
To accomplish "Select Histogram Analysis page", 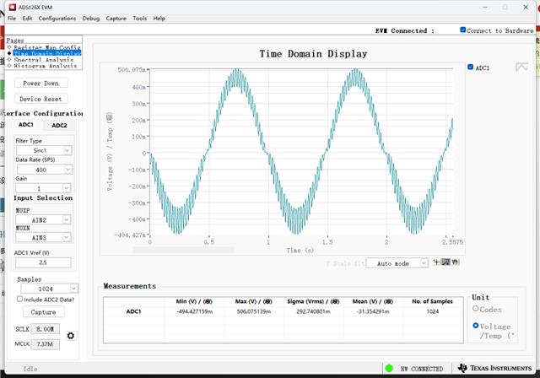I will 46,66.
